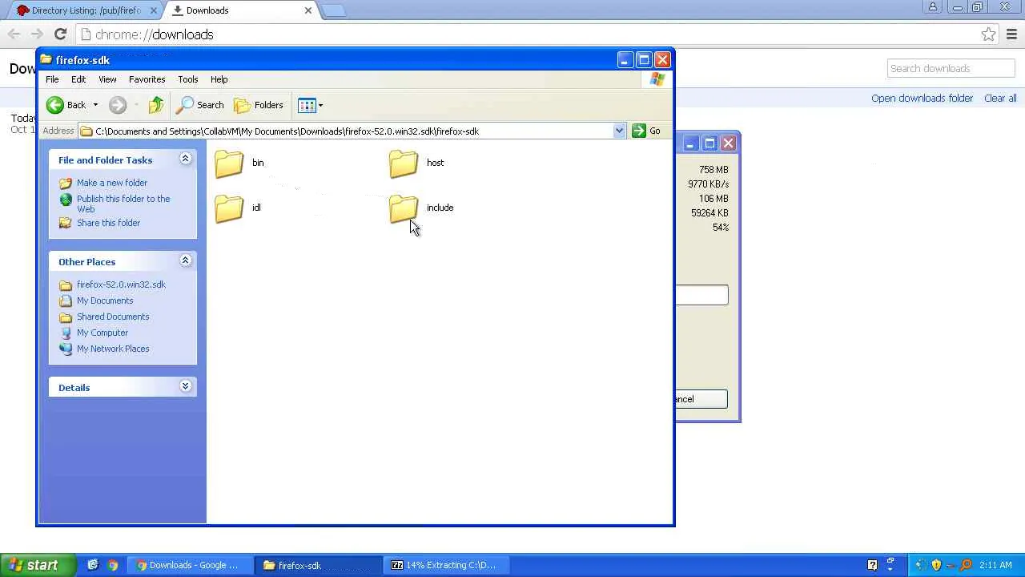1025x577 pixels.
Task: Open My Documents from Other Places
Action: point(105,301)
